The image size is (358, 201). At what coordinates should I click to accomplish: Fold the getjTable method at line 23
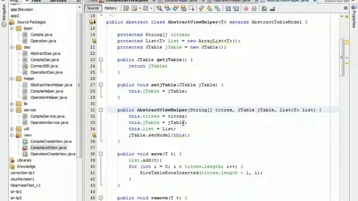pyautogui.click(x=101, y=60)
